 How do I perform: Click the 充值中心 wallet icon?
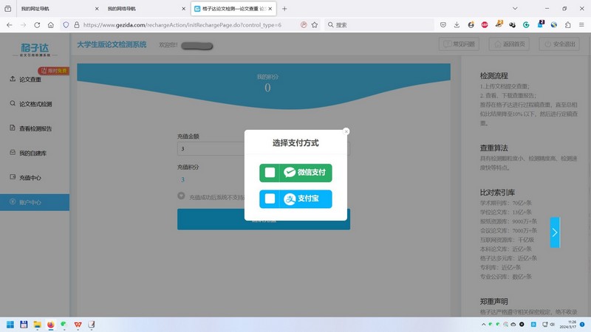point(12,177)
